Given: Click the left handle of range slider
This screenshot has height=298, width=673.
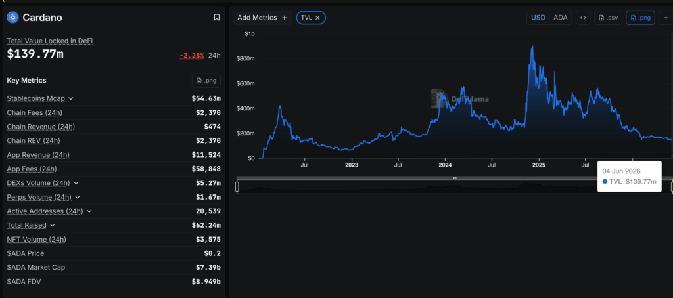Looking at the screenshot, I should 237,186.
